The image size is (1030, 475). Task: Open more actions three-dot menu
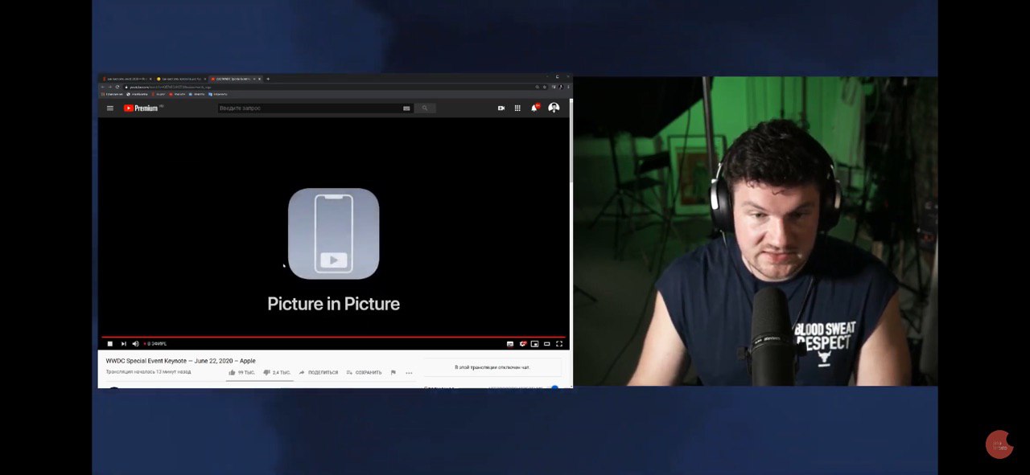[409, 373]
